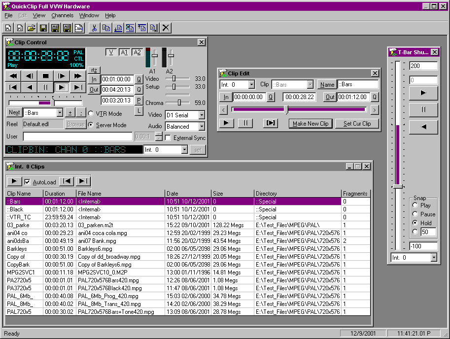Open the Channels menu
450x339 pixels.
(63, 15)
